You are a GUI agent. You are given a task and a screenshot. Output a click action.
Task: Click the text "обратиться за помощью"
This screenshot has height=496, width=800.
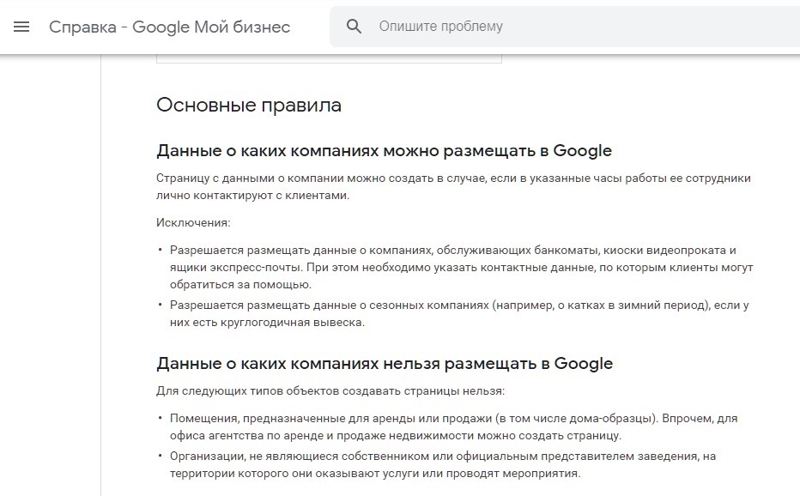tap(240, 284)
